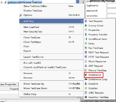
Task: Switch to the jetty log tab
Action: tap(109, 101)
